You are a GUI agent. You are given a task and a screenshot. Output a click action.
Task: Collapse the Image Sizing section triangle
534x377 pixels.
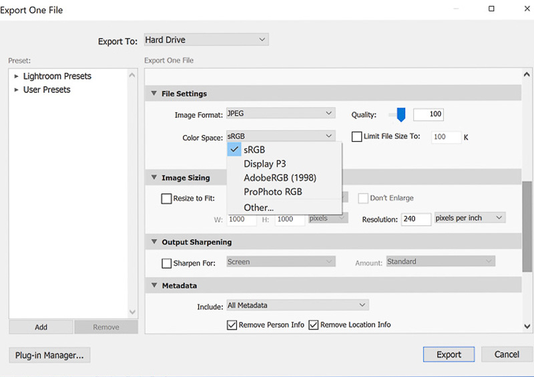click(x=154, y=177)
